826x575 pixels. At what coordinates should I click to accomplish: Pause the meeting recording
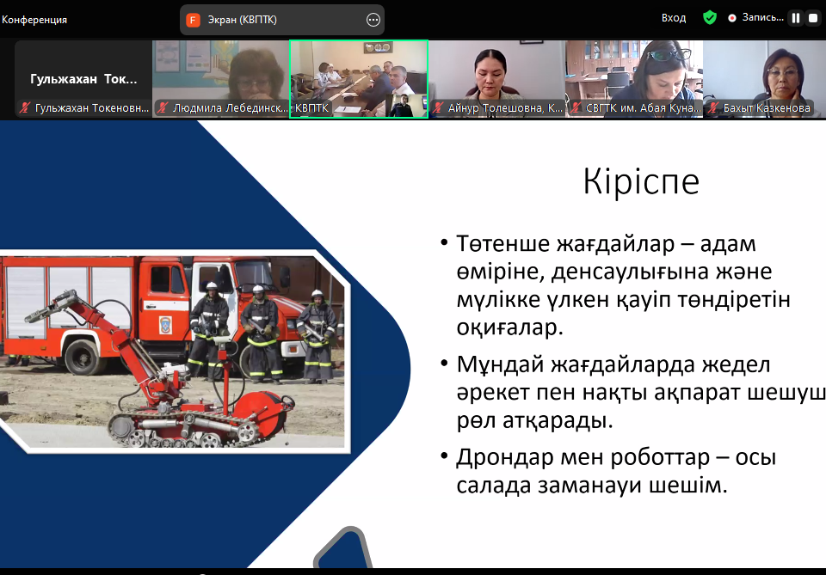[x=796, y=18]
